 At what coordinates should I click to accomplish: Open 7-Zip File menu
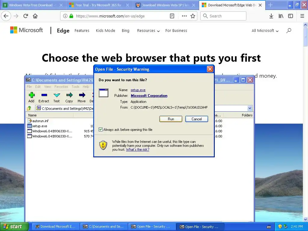29,87
